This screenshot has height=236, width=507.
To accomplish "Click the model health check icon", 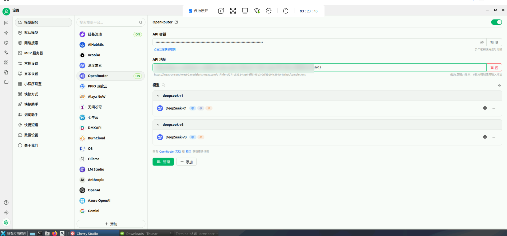I will (x=499, y=85).
